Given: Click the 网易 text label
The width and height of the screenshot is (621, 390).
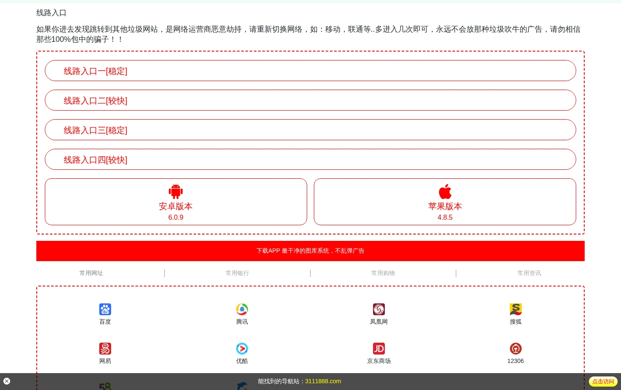Looking at the screenshot, I should pyautogui.click(x=105, y=361).
